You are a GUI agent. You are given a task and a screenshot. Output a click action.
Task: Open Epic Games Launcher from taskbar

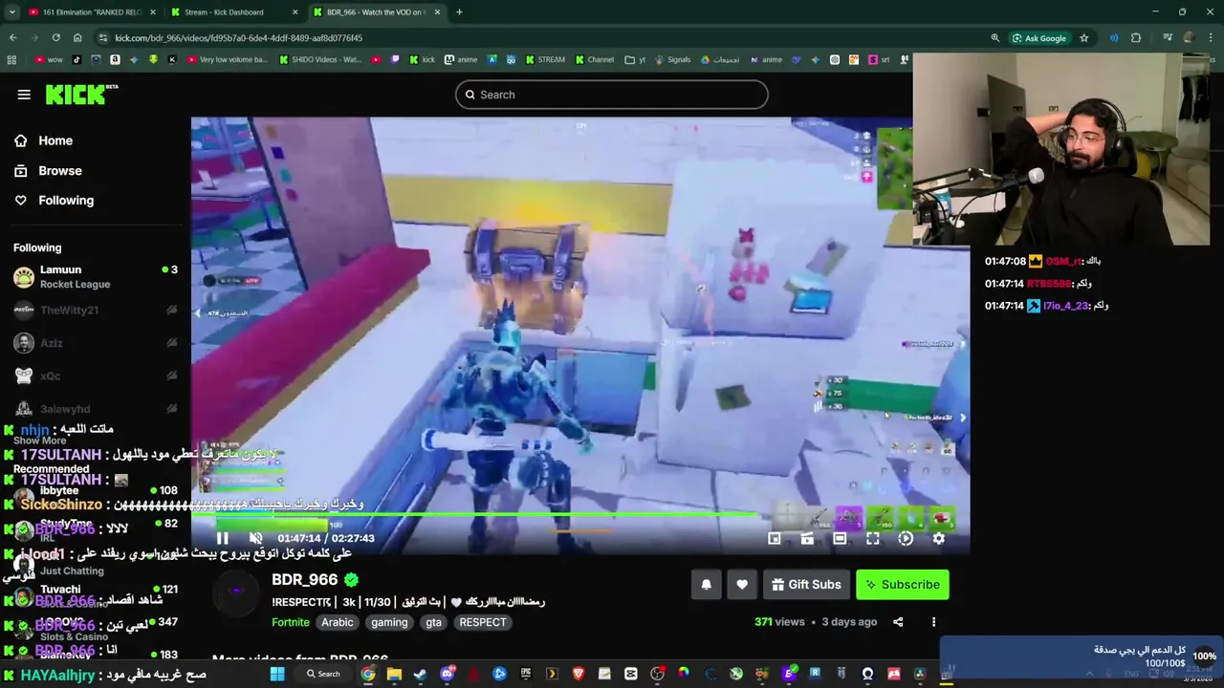coord(526,674)
